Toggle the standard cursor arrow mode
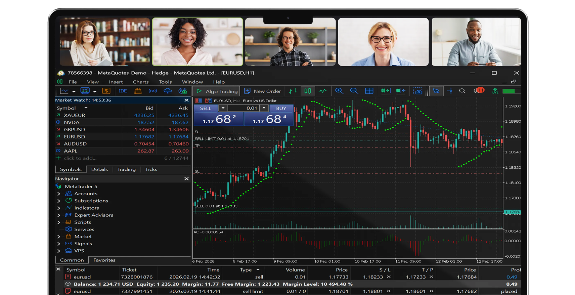Screen dimensions: 575x295 click(436, 91)
